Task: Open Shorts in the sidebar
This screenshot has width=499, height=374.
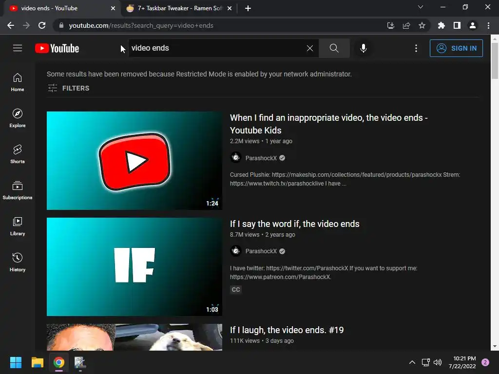Action: (x=18, y=154)
